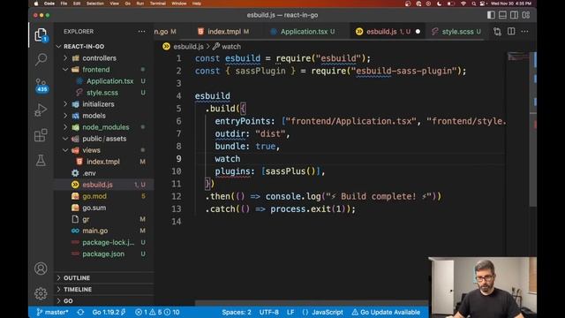Expand the OUTLINE section

(77, 278)
